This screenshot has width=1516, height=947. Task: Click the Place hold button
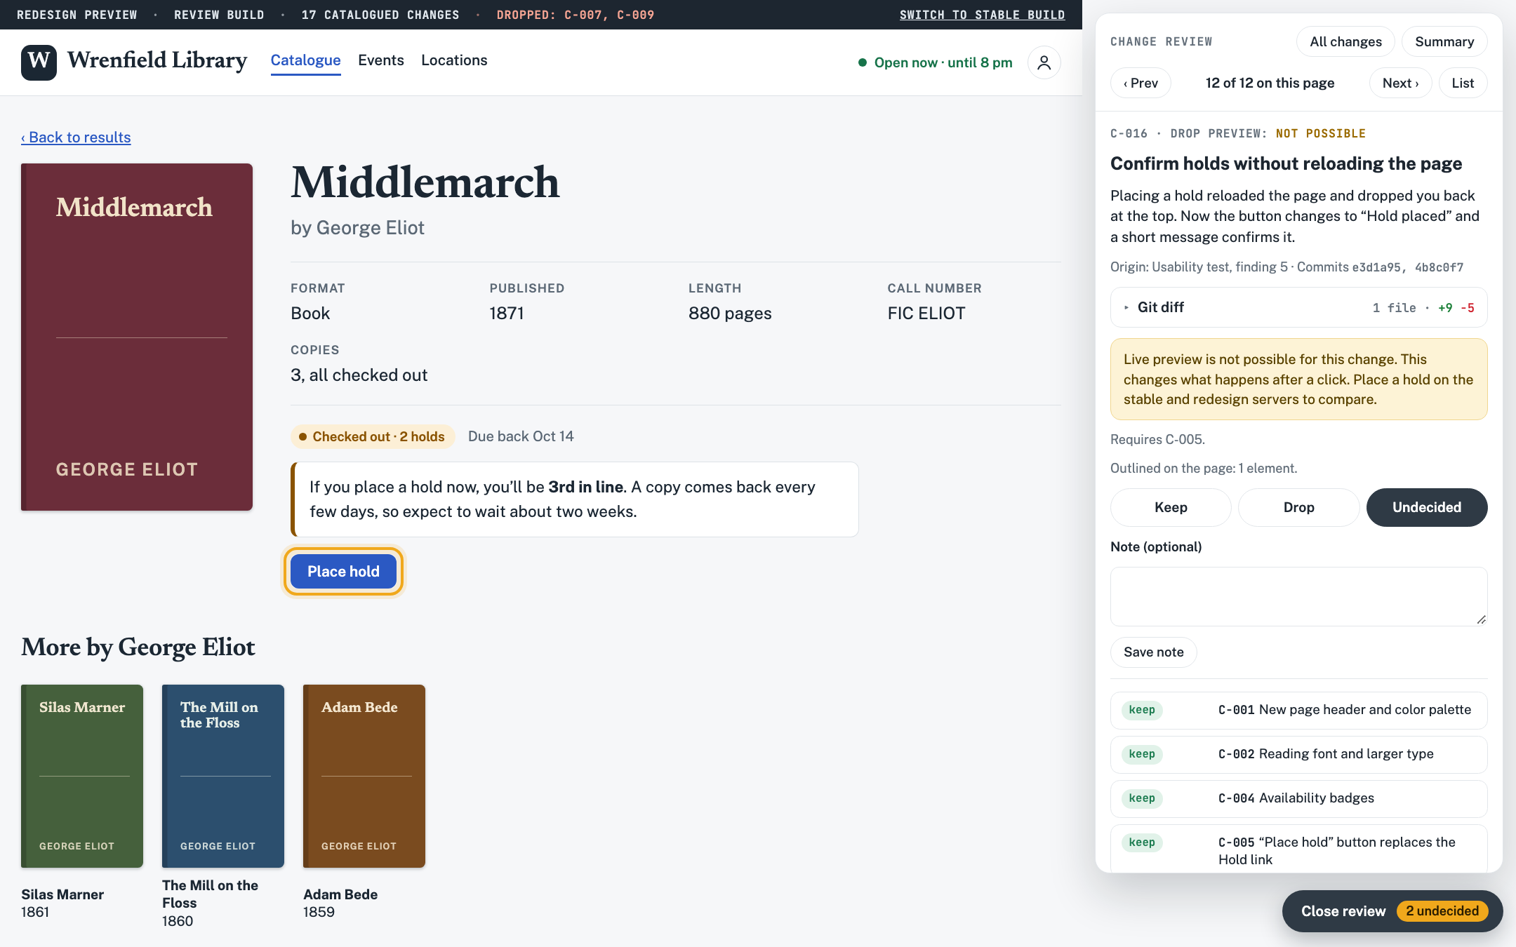point(343,571)
